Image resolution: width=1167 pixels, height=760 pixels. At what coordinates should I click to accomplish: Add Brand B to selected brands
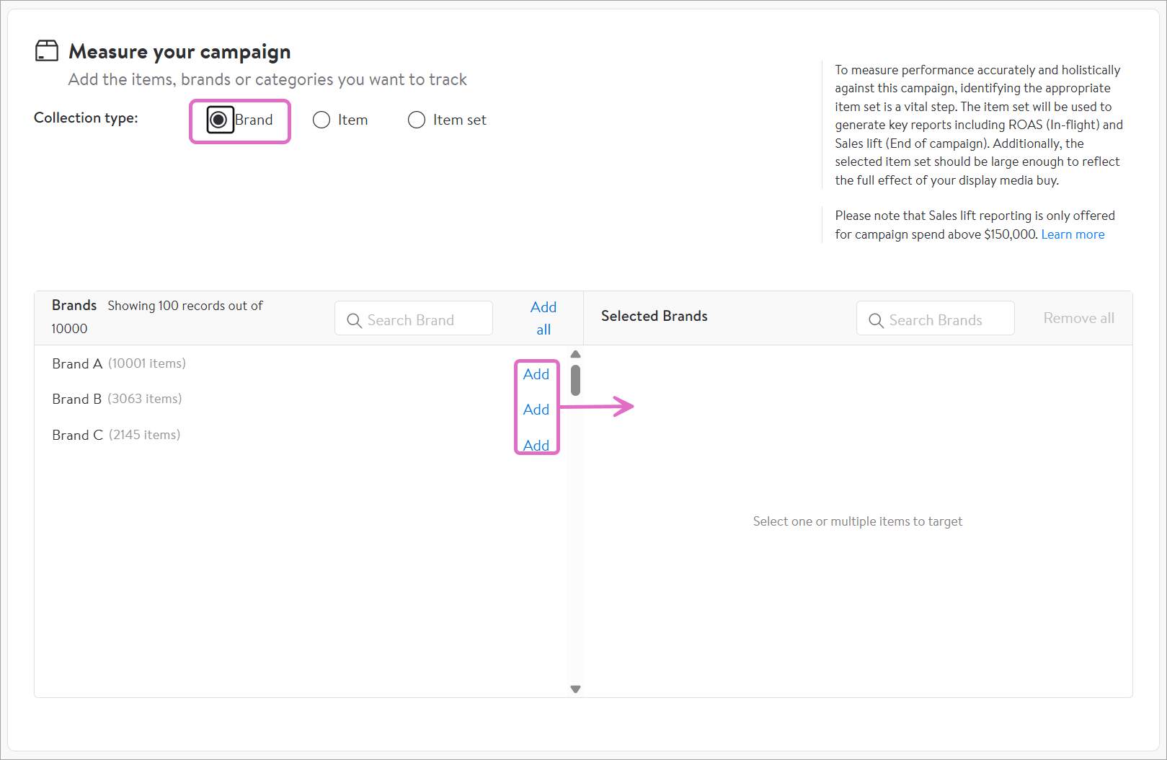coord(536,410)
